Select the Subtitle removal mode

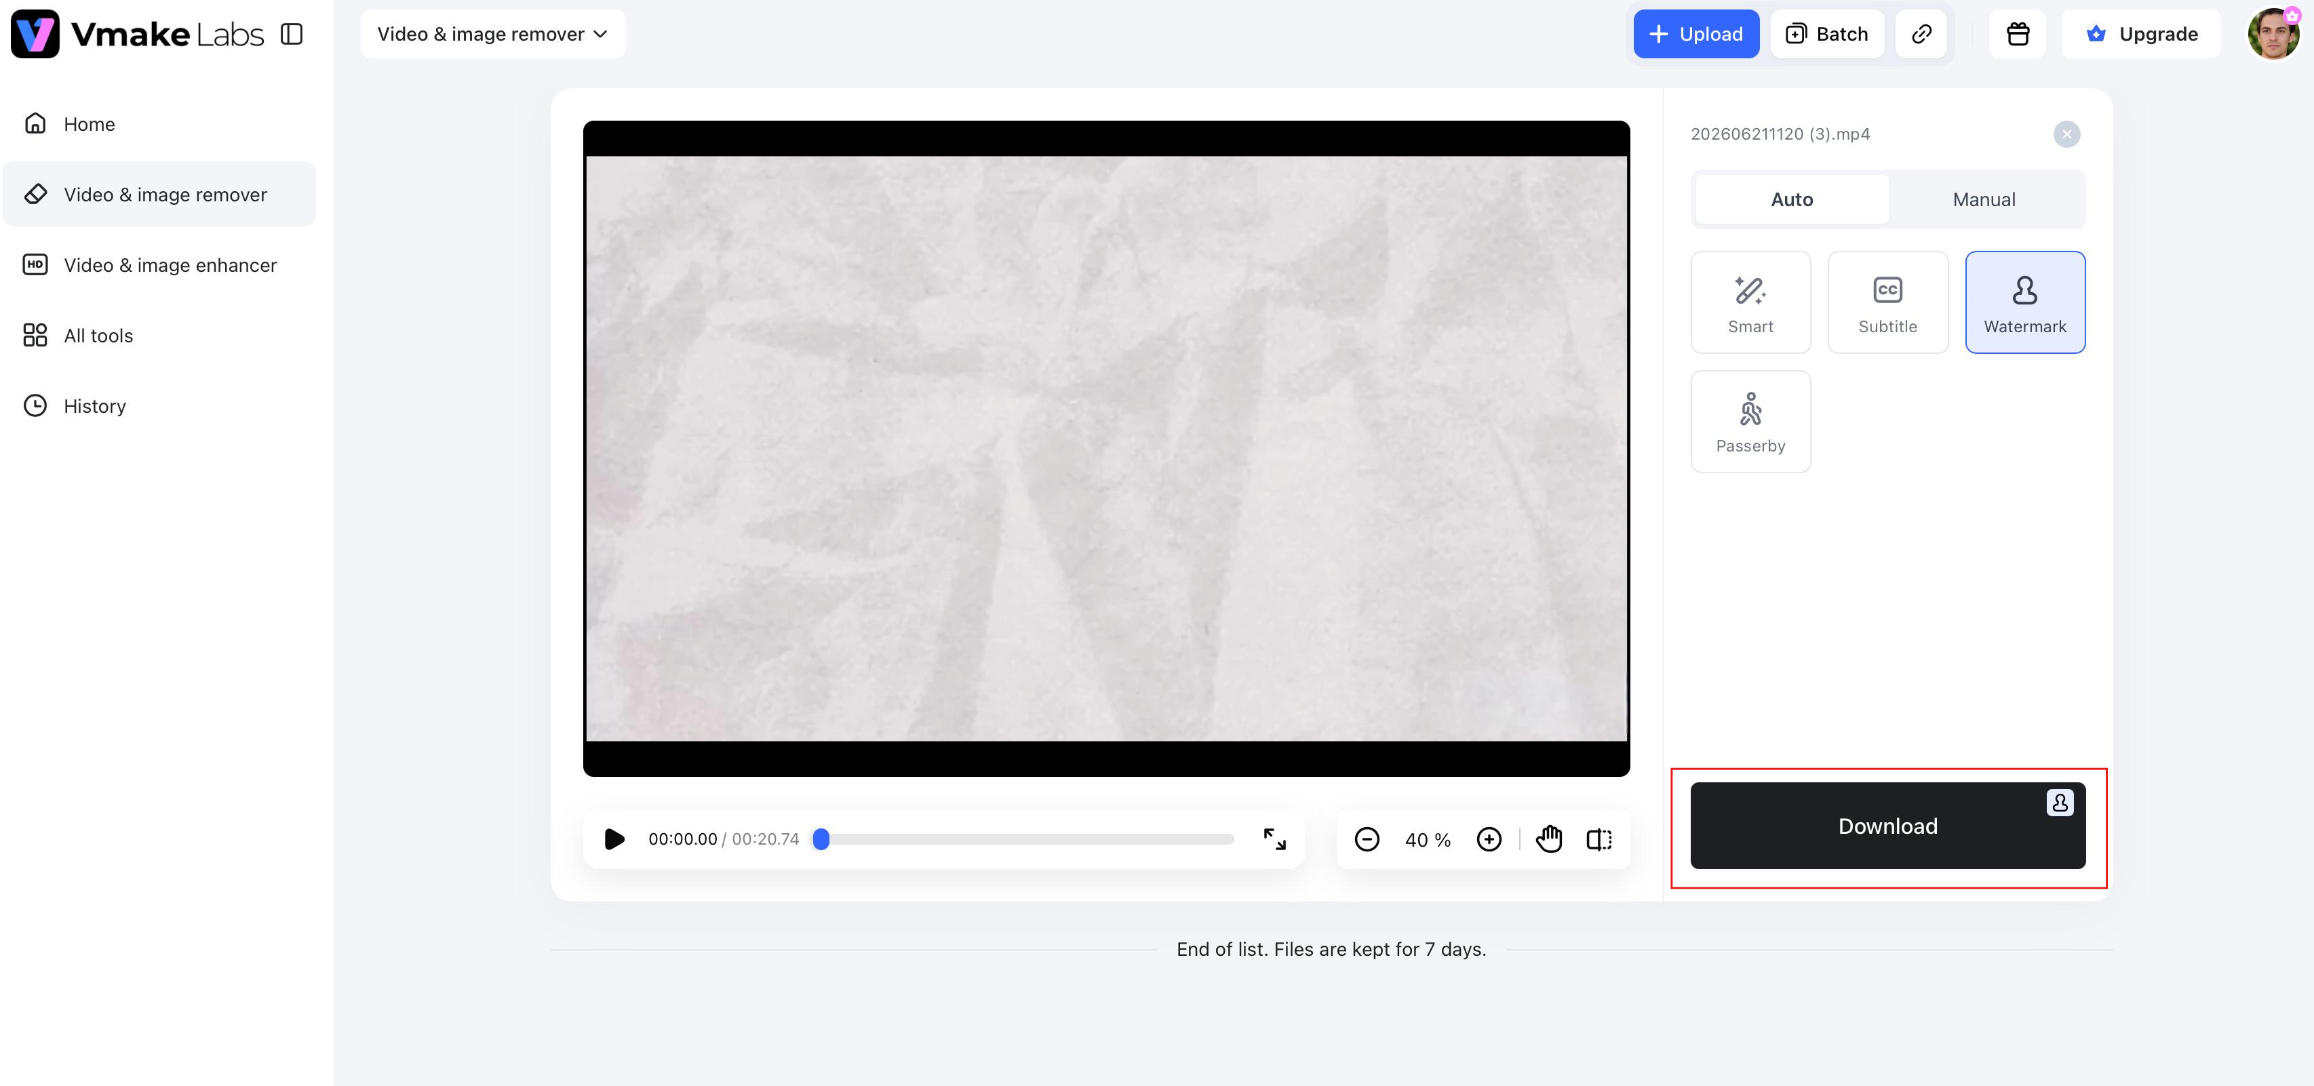pyautogui.click(x=1887, y=302)
